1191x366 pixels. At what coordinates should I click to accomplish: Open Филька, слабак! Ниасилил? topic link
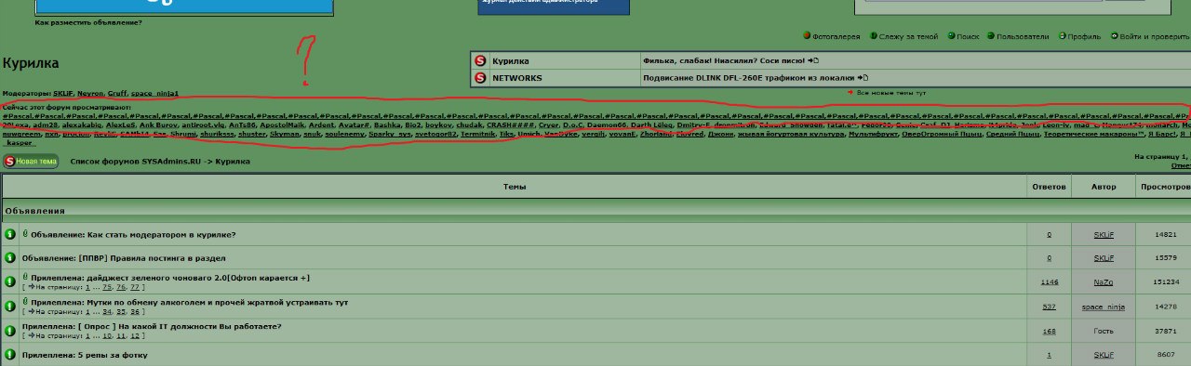coord(724,60)
